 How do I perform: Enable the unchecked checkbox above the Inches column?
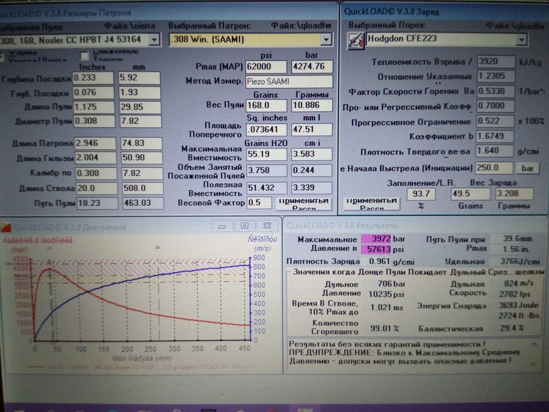pyautogui.click(x=85, y=56)
